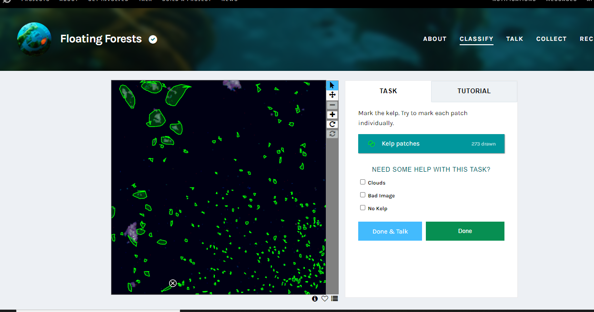Image resolution: width=594 pixels, height=312 pixels.
Task: Open the Floating Forests project title link
Action: (101, 39)
